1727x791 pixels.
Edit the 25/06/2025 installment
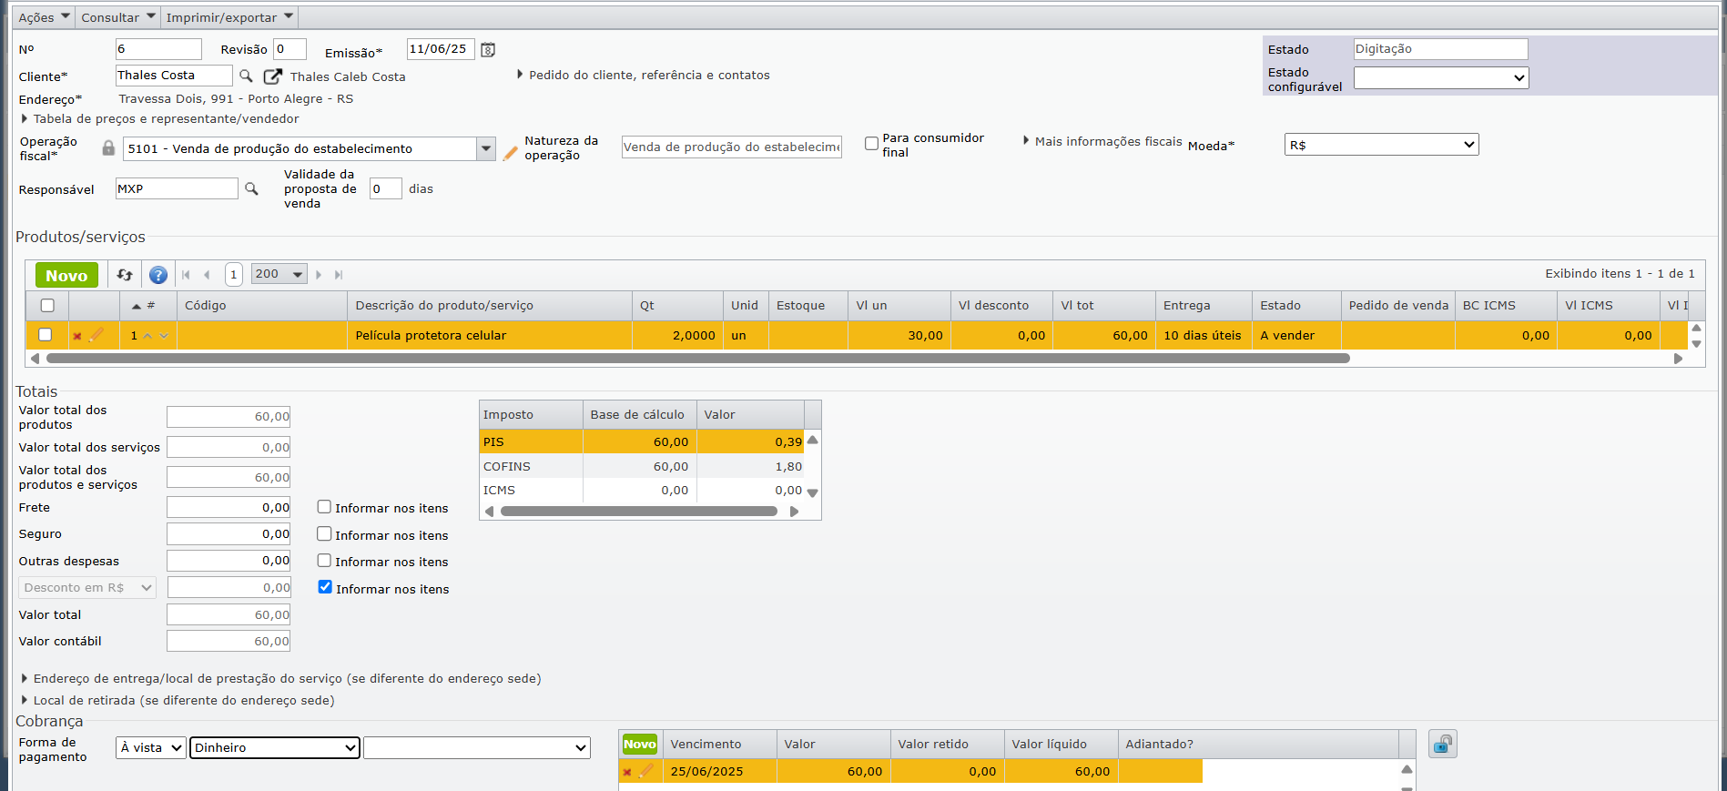click(645, 771)
